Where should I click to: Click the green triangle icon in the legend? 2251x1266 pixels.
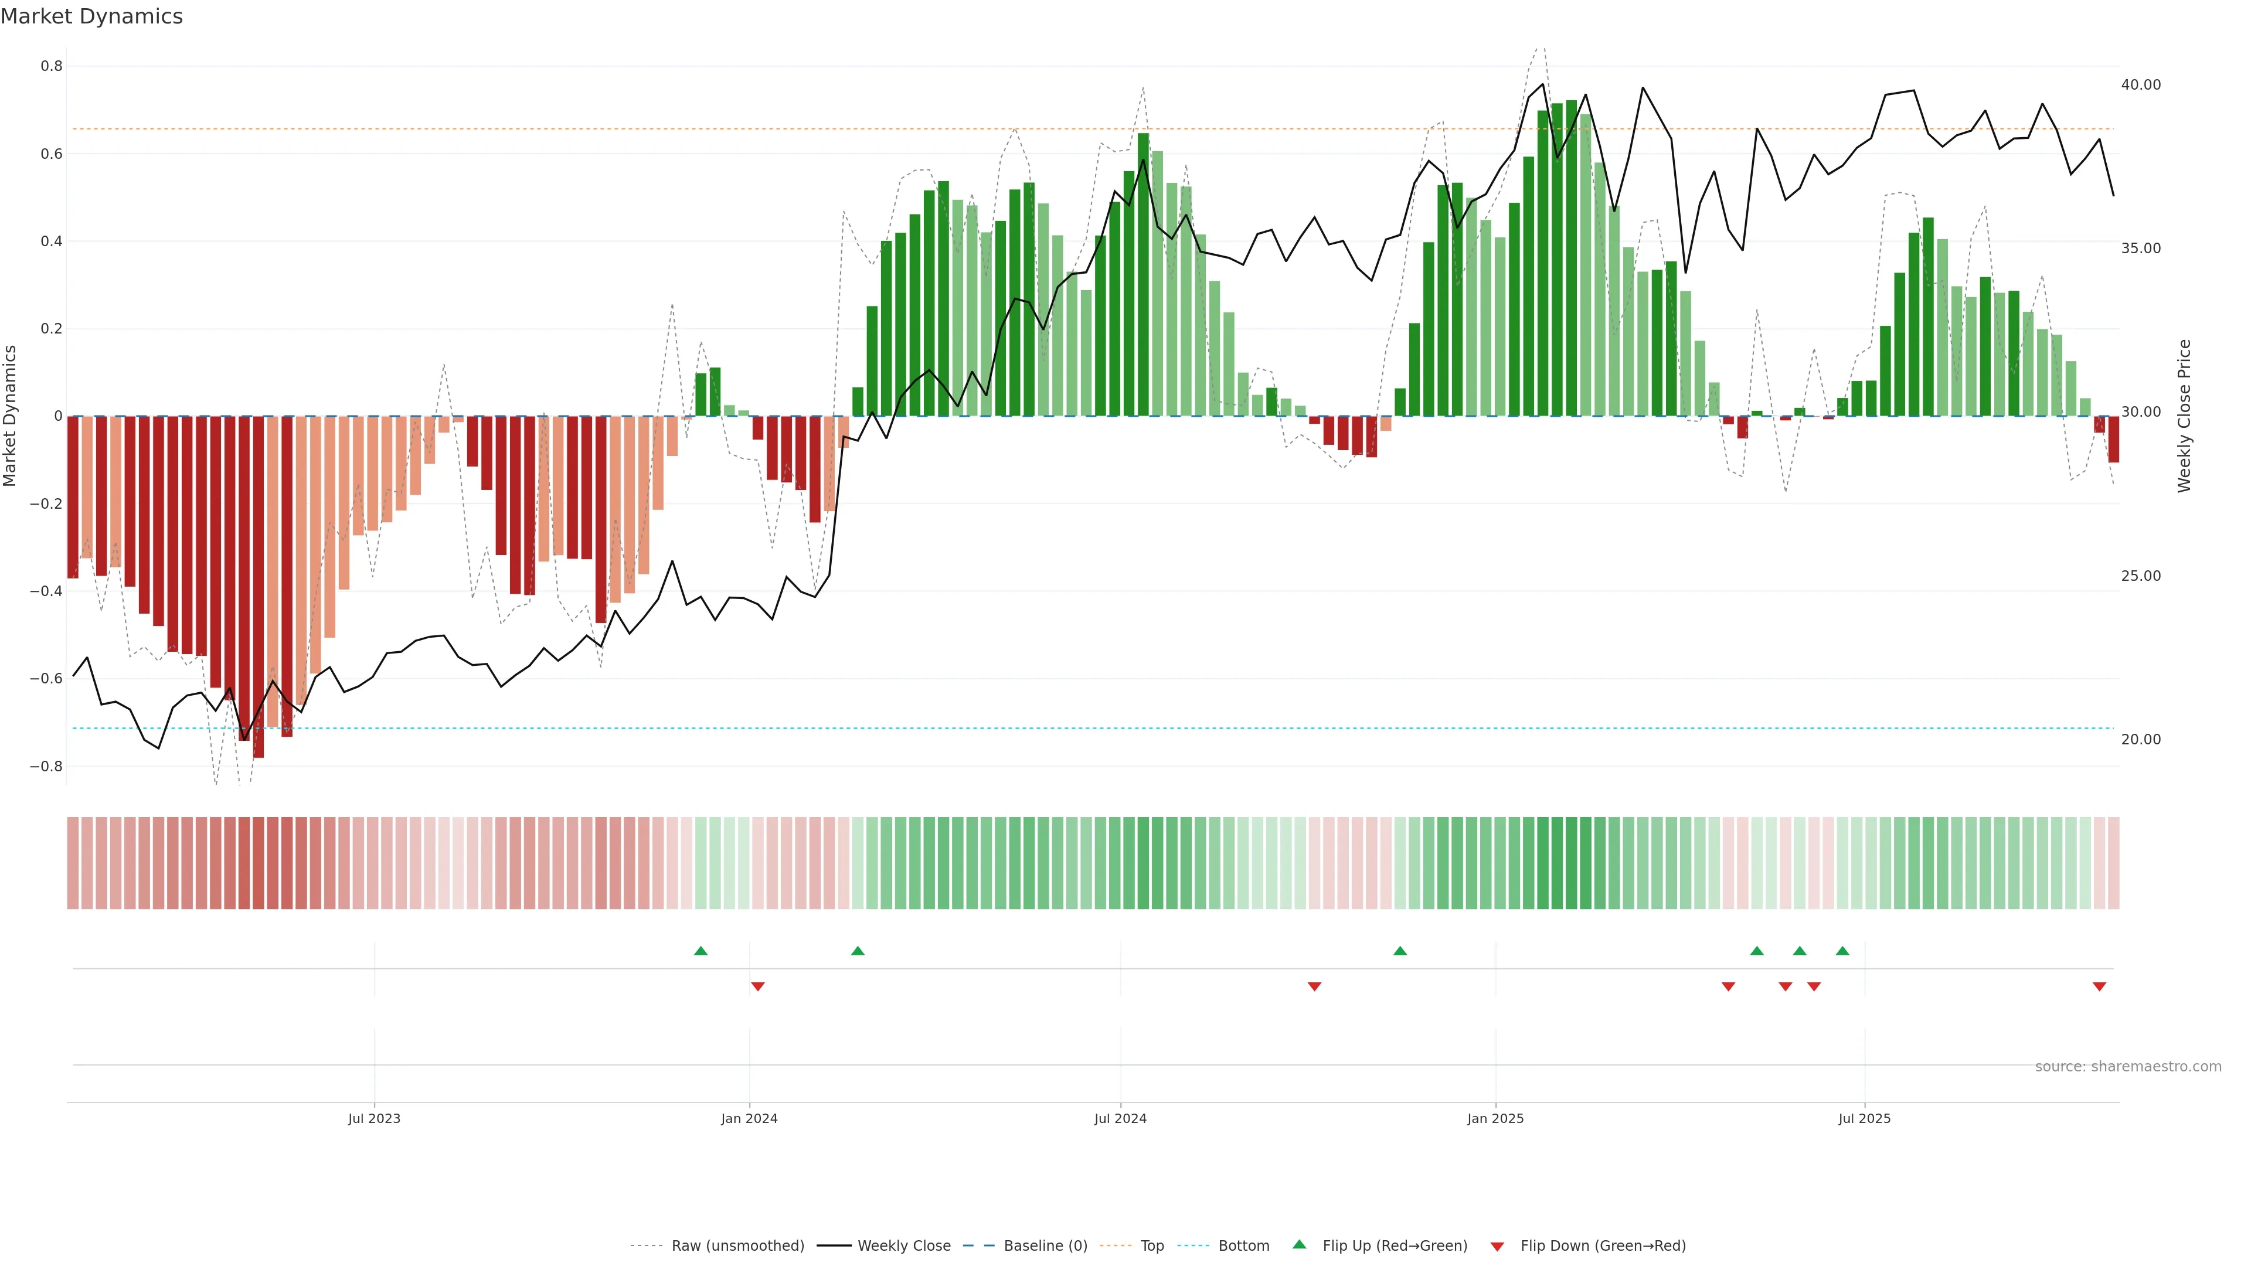(x=1300, y=1244)
